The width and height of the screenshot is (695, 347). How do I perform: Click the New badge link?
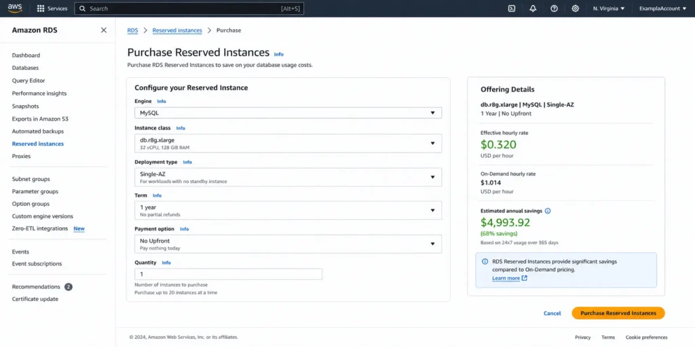79,229
